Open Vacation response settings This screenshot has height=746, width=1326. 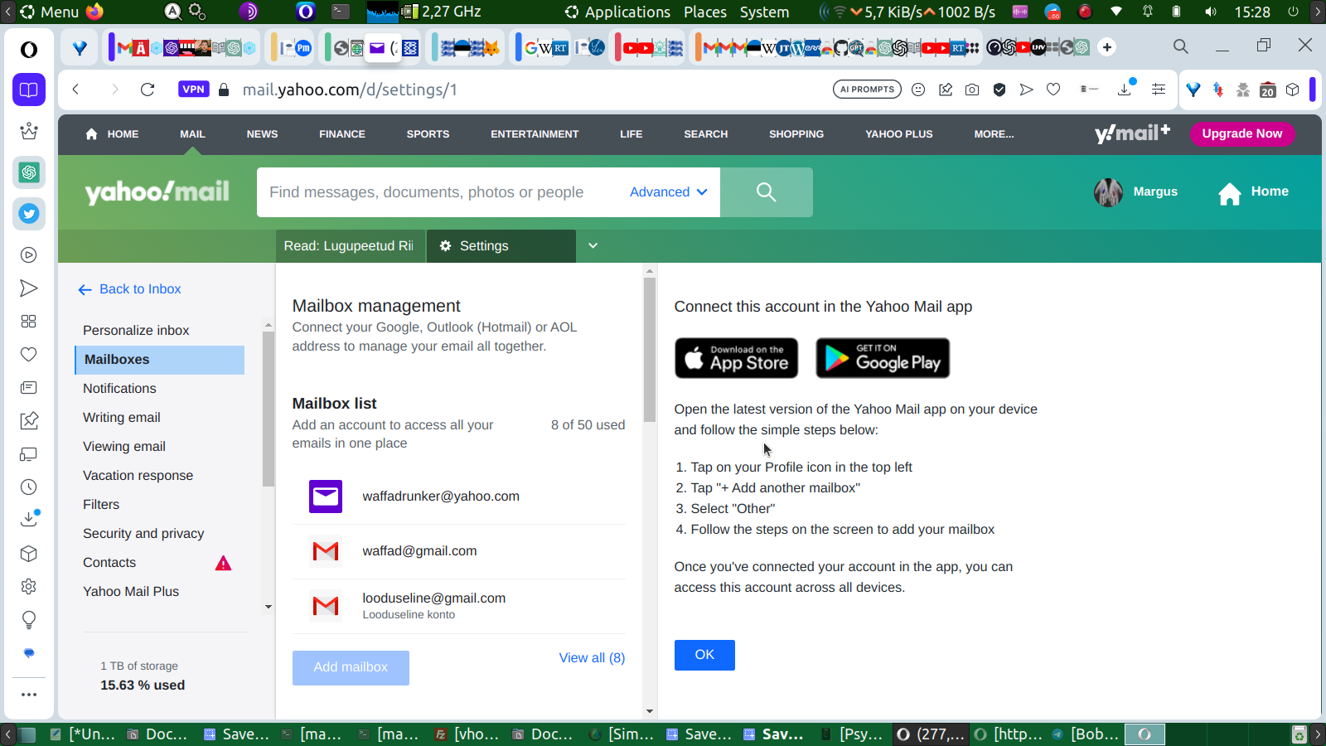[x=138, y=476]
